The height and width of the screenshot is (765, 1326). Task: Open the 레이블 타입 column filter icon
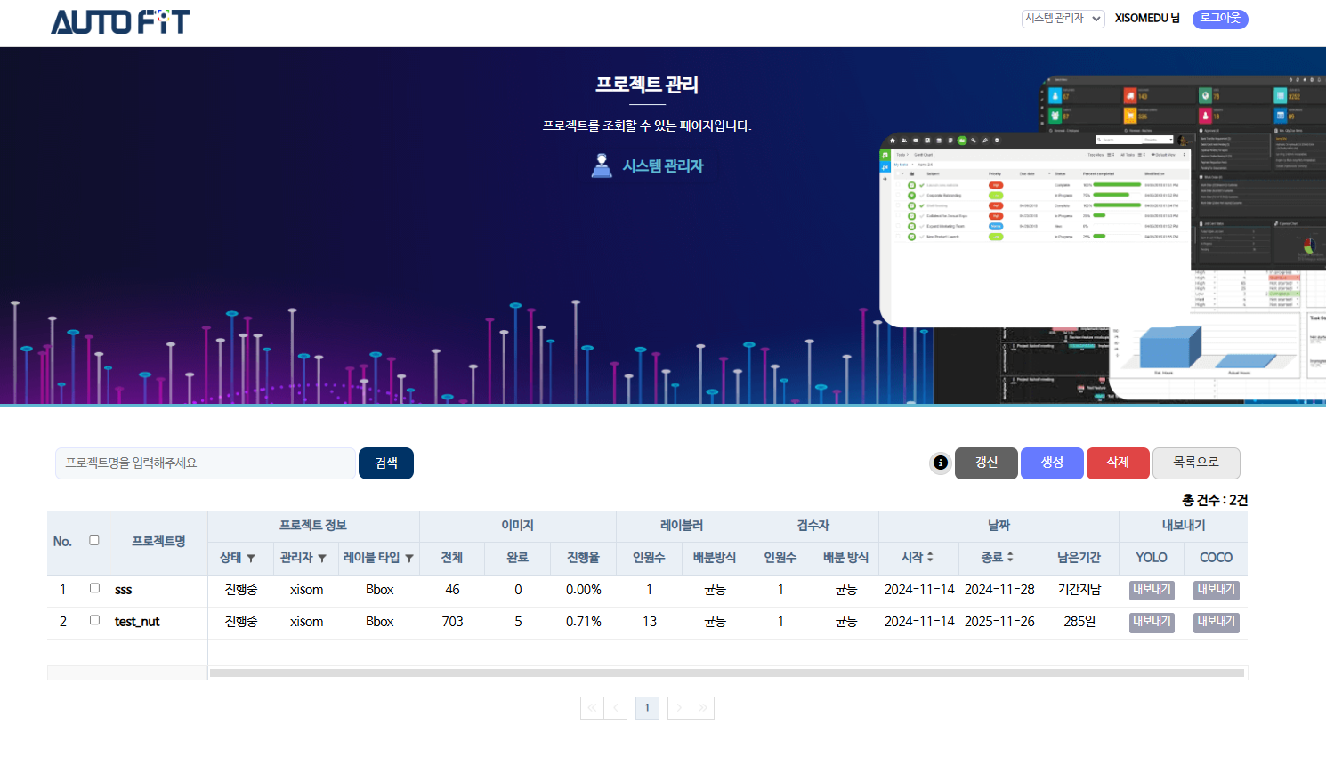click(409, 559)
